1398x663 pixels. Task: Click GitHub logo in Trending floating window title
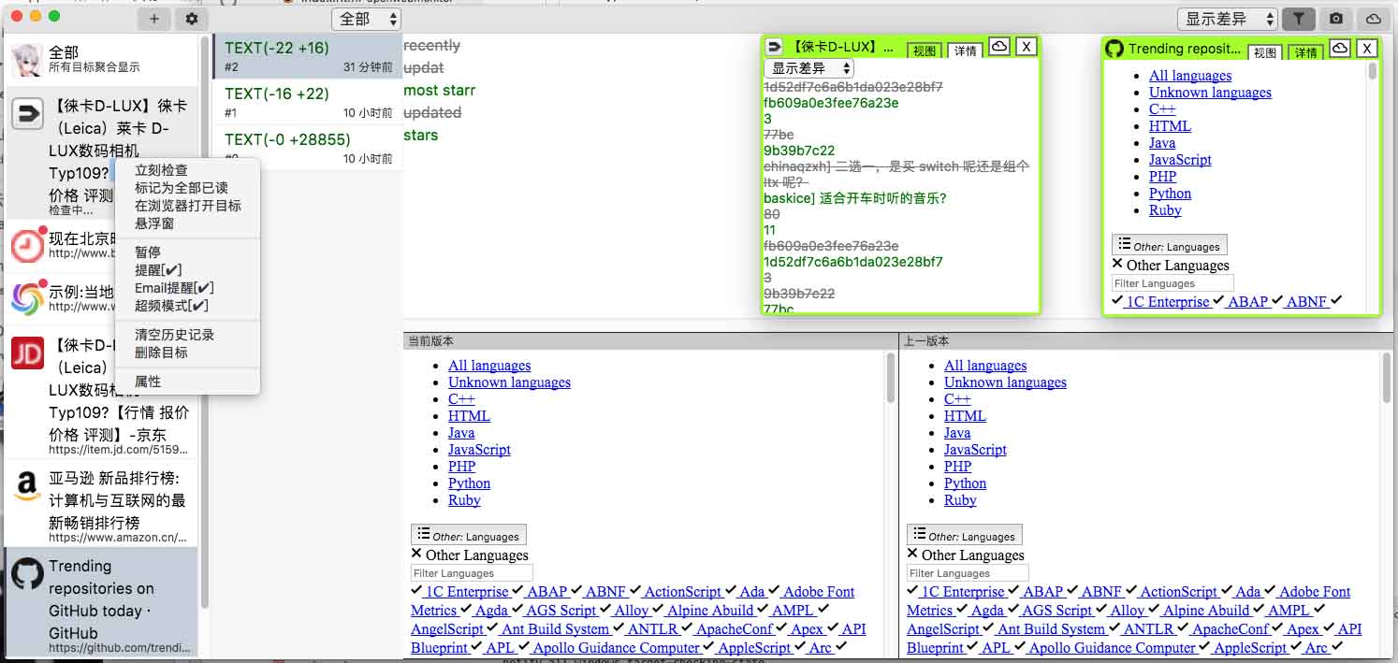(1114, 49)
